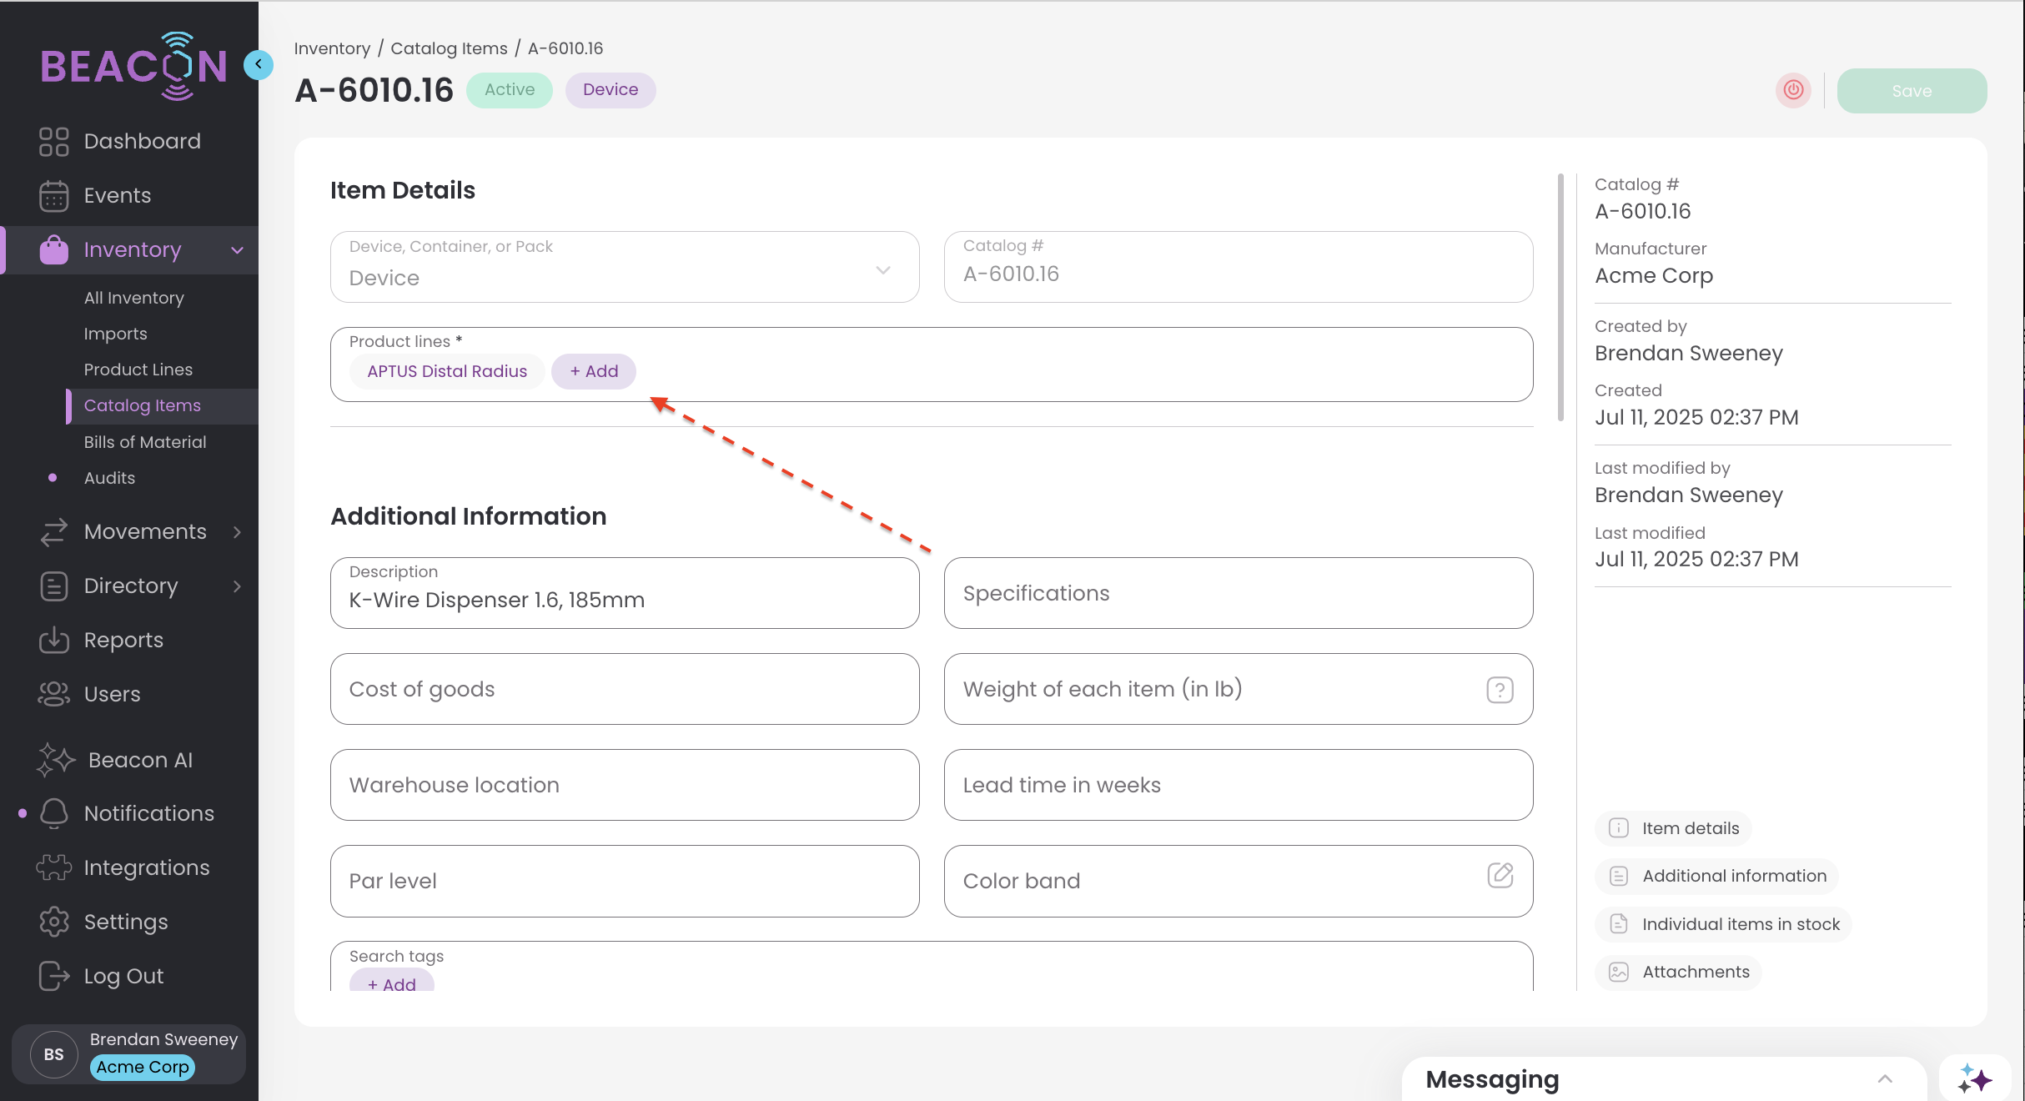
Task: Expand the Directory submenu chevron
Action: (x=237, y=586)
